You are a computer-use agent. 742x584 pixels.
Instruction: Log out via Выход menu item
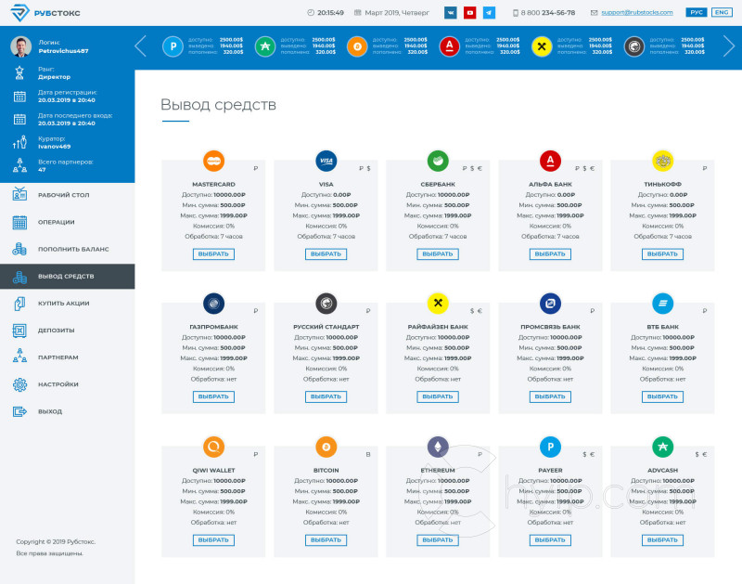pos(67,411)
